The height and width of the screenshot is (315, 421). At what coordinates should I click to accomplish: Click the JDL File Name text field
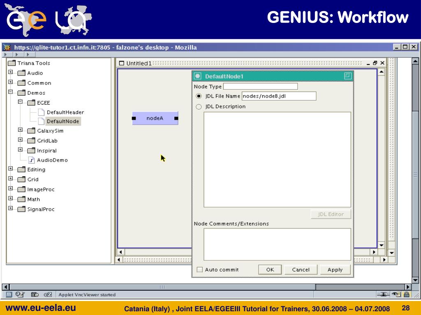pos(279,96)
